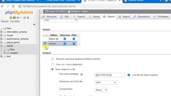Expand the mysql tree node
171x96 pixels.
point(1,35)
